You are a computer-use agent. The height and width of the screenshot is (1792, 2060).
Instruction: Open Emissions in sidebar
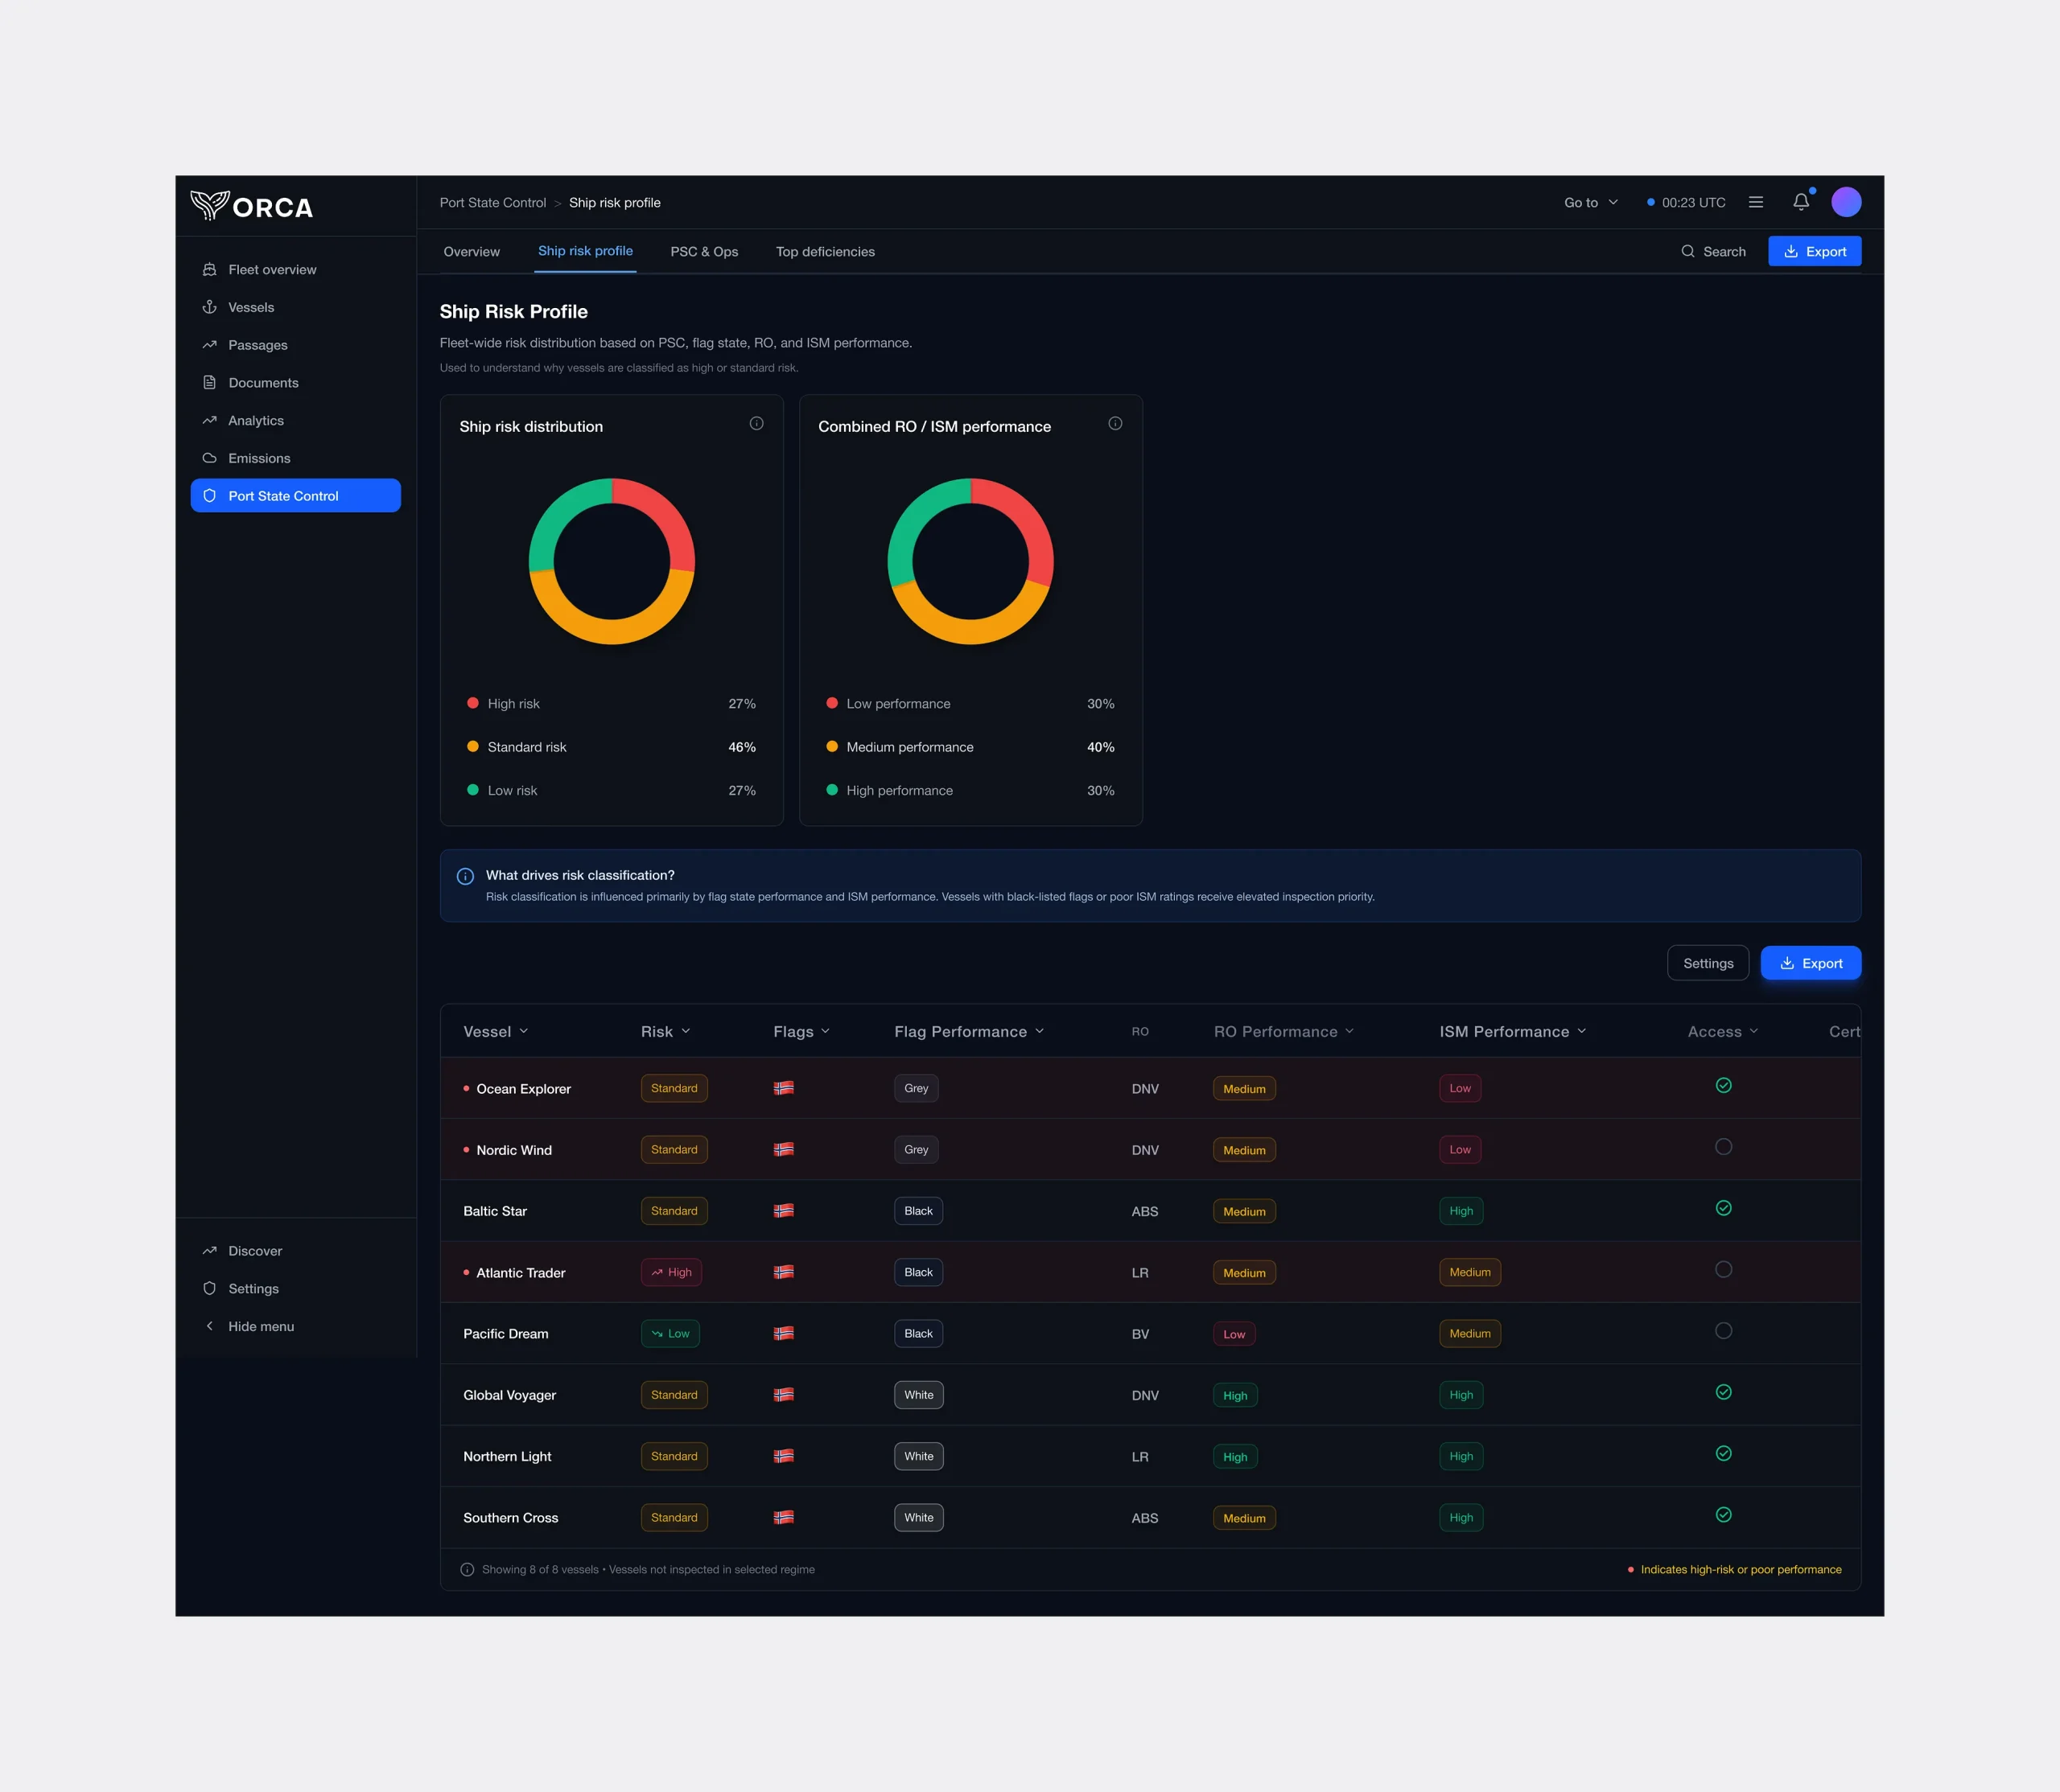point(258,458)
